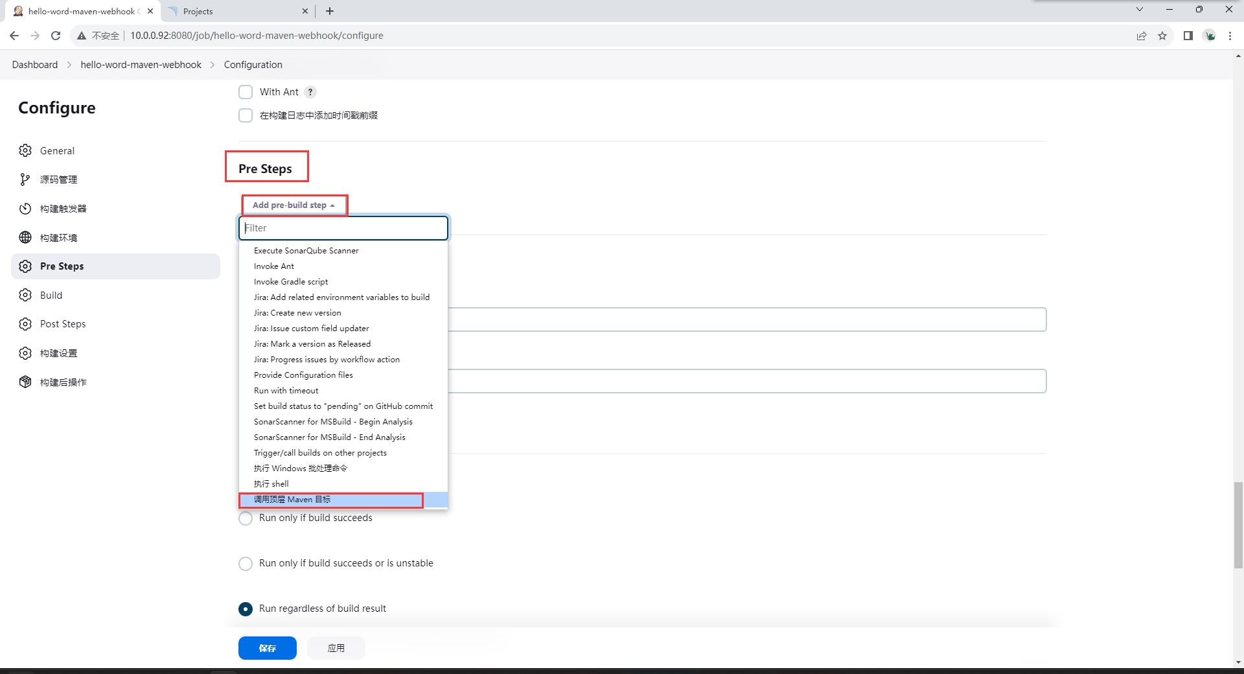Click the Post Steps gear icon
1244x674 pixels.
tap(25, 324)
